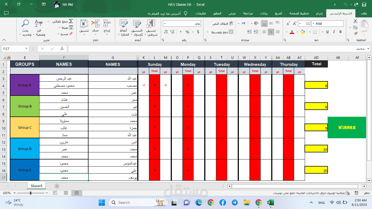Click the text direction paragraph icon
The height and width of the screenshot is (209, 372).
(x=244, y=24)
